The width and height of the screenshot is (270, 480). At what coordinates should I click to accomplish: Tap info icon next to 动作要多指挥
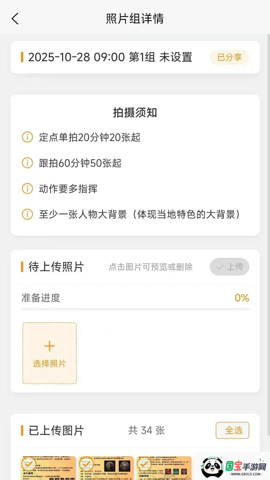click(x=27, y=189)
